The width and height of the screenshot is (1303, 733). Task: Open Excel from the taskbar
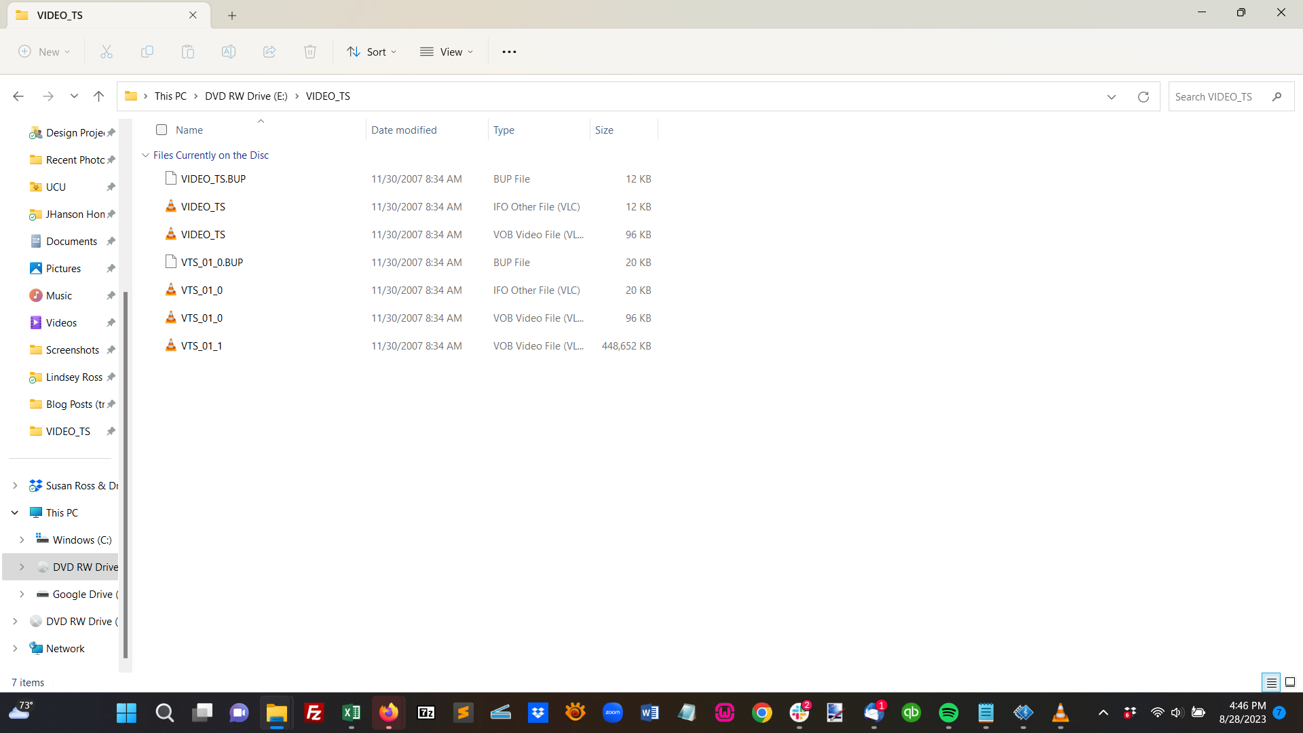351,713
